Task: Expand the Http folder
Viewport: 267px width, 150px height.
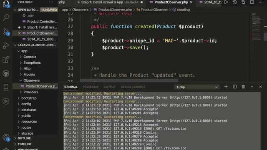Action: [21, 68]
